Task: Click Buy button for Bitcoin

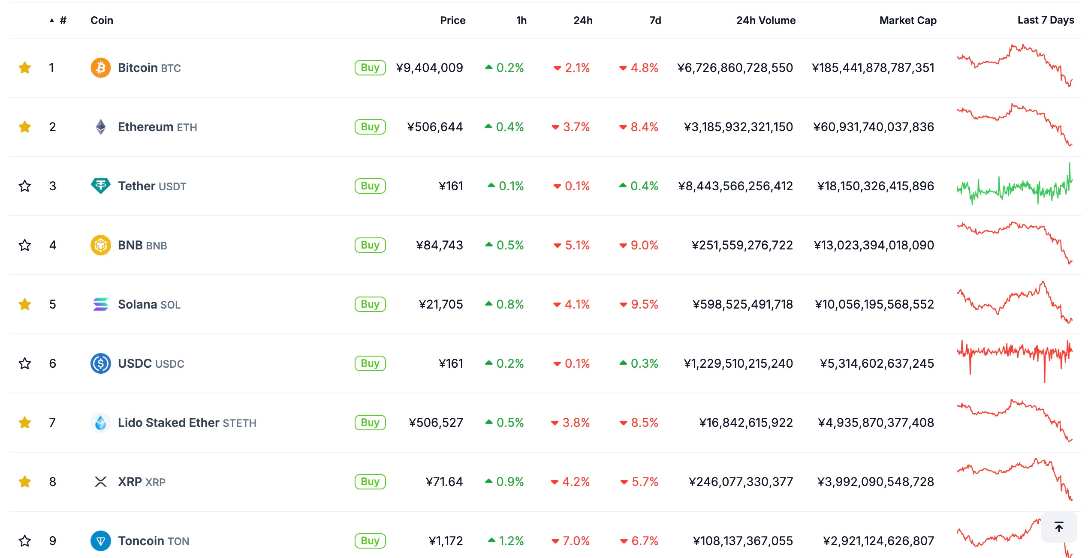Action: [x=370, y=68]
